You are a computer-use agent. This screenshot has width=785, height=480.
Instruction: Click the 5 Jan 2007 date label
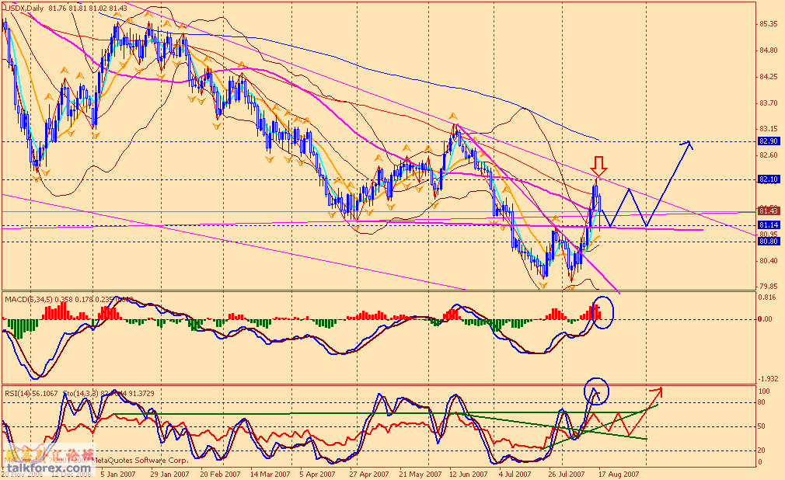[118, 474]
